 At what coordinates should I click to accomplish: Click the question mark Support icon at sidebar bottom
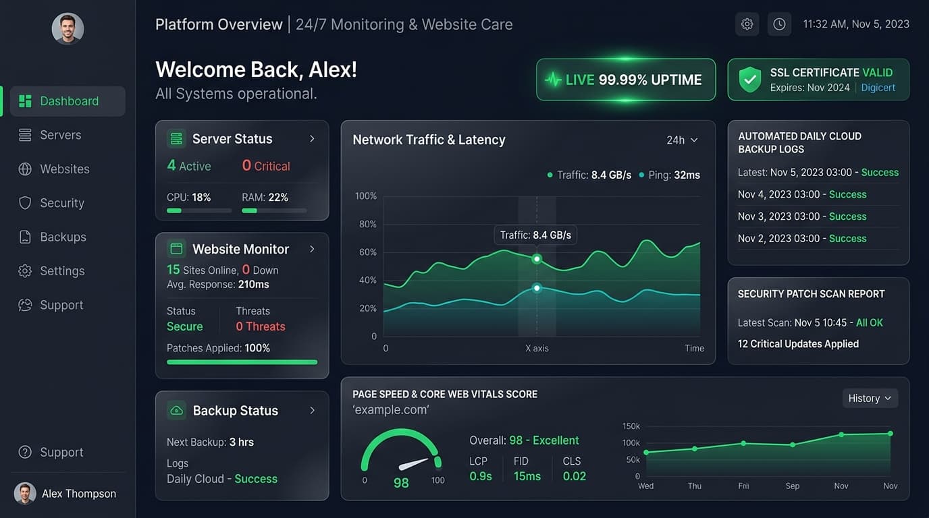(x=25, y=452)
